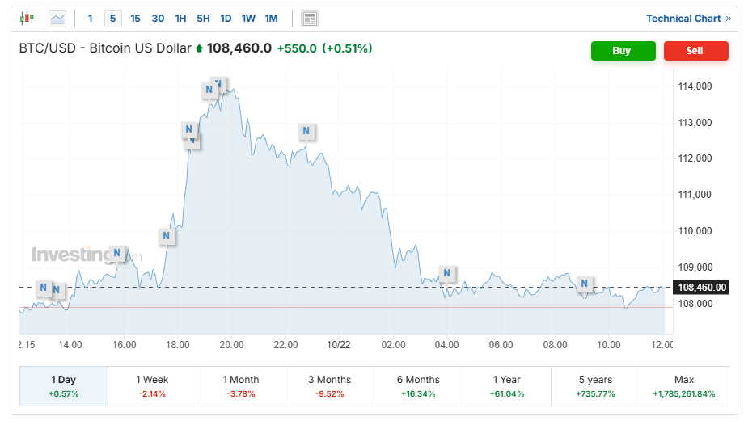Click the news marker near 09:00

[x=583, y=284]
